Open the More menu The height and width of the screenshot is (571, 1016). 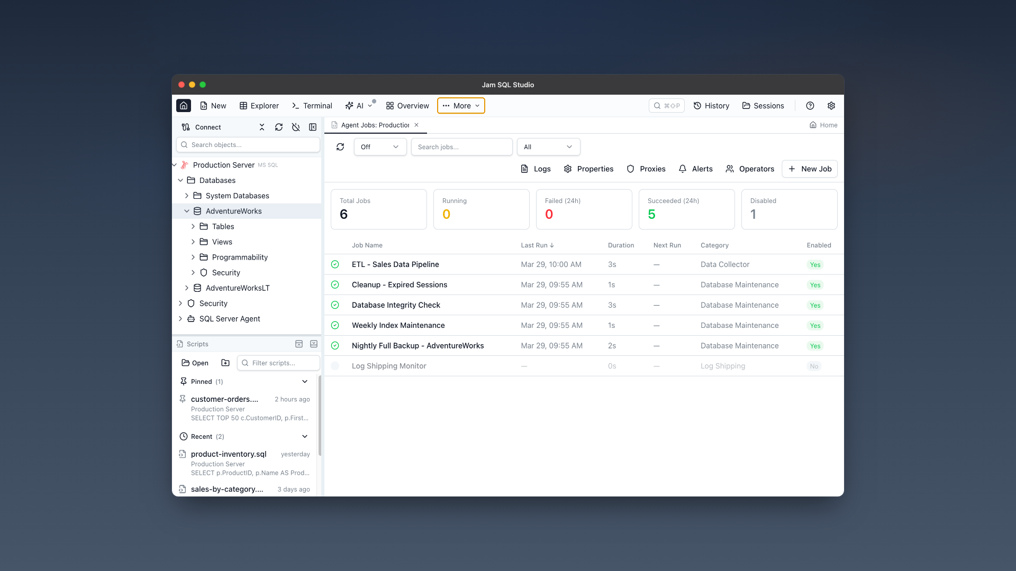(460, 105)
